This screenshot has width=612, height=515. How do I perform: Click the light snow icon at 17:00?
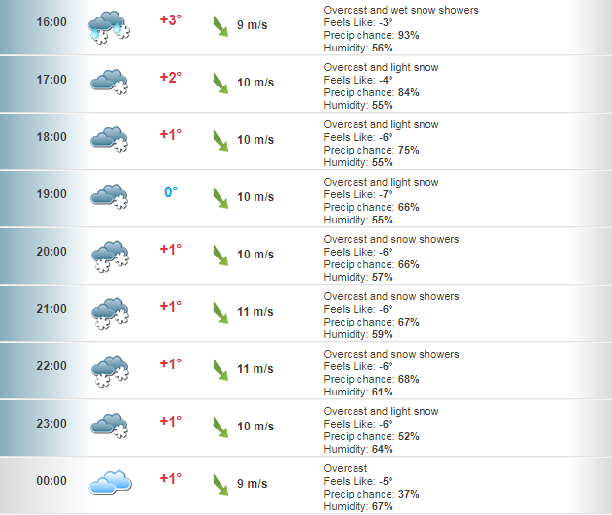click(109, 82)
